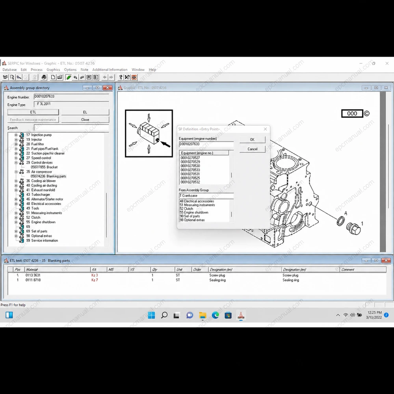Click the first icon in the toolbar
Viewport: 394px width, 394px height.
(5, 77)
